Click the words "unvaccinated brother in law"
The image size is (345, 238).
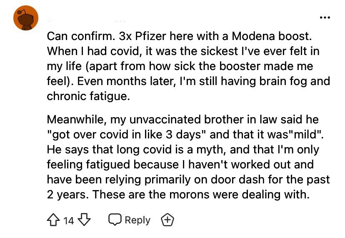tap(187, 120)
